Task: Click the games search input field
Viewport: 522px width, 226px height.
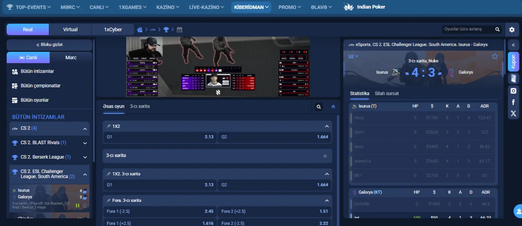Action: click(468, 29)
